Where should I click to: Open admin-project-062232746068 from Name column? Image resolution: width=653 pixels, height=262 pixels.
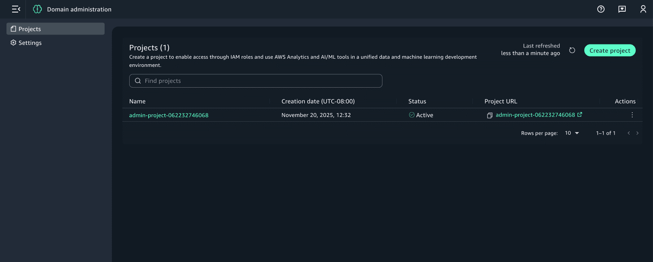169,115
